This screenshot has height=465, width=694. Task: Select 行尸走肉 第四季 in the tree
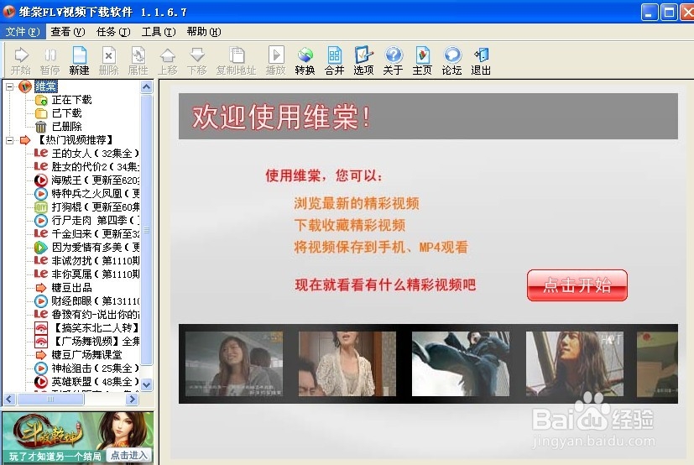(x=95, y=220)
